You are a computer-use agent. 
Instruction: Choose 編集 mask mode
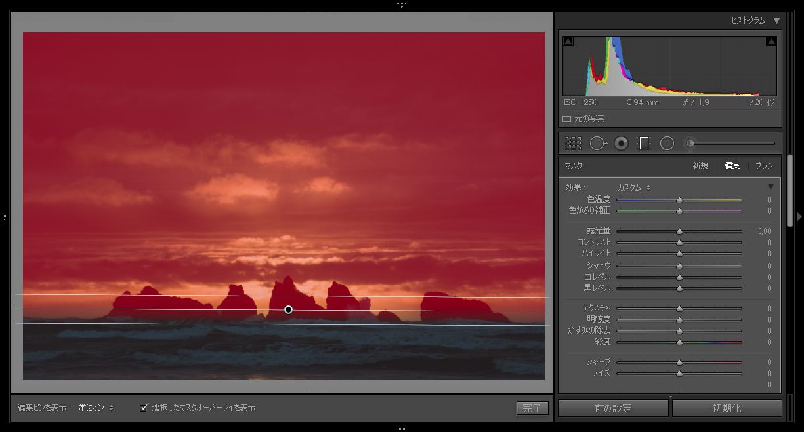(x=732, y=166)
